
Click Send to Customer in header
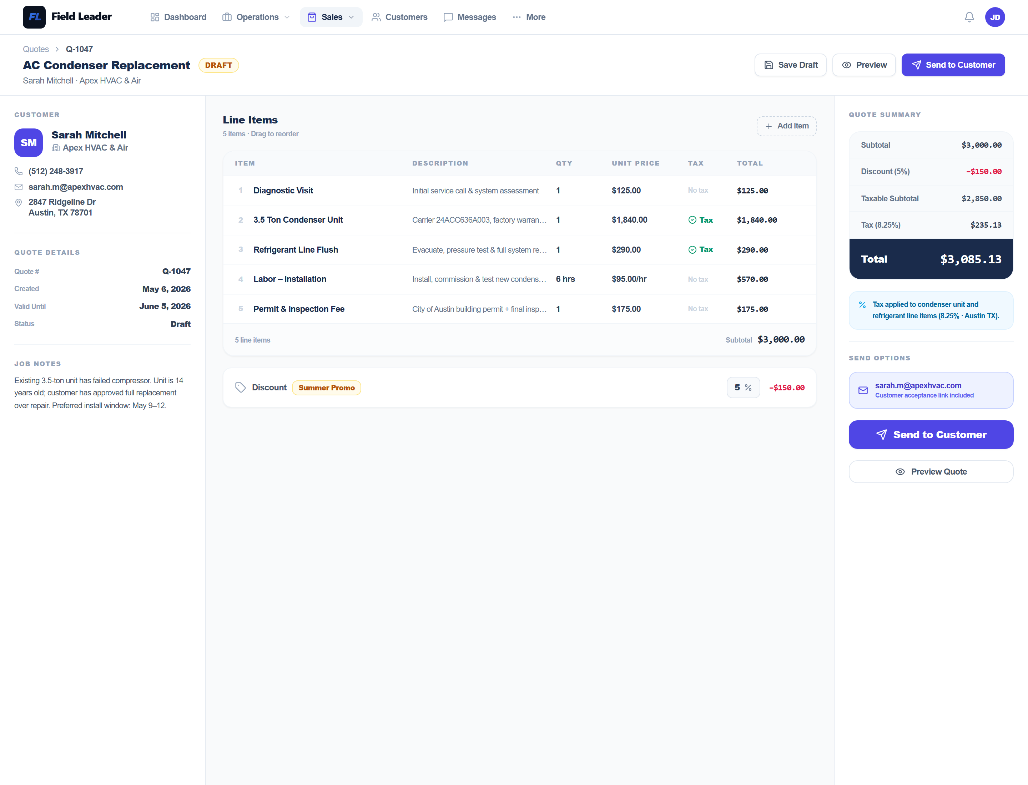(x=953, y=65)
